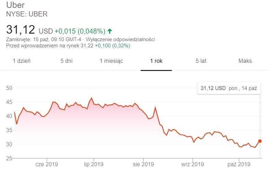
Task: Show the '5 lat' chart range
Action: click(201, 61)
